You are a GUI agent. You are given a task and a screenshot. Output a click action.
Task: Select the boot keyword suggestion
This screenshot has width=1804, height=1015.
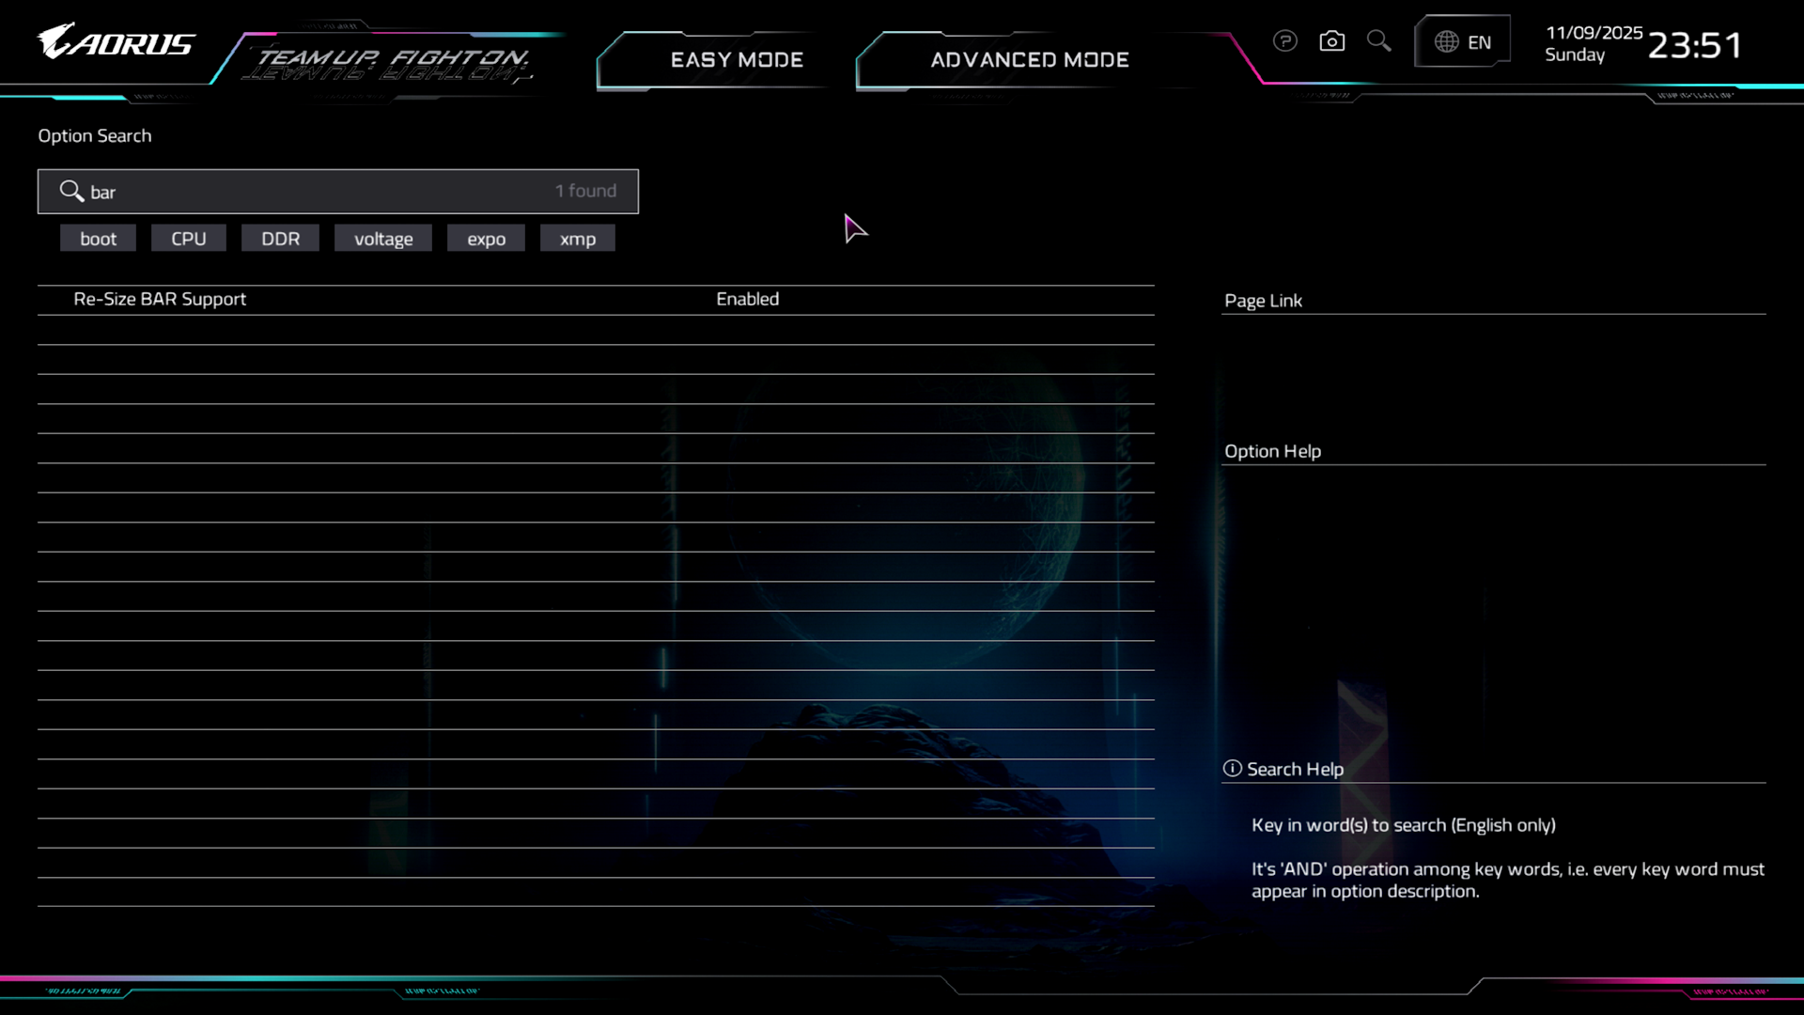click(98, 239)
